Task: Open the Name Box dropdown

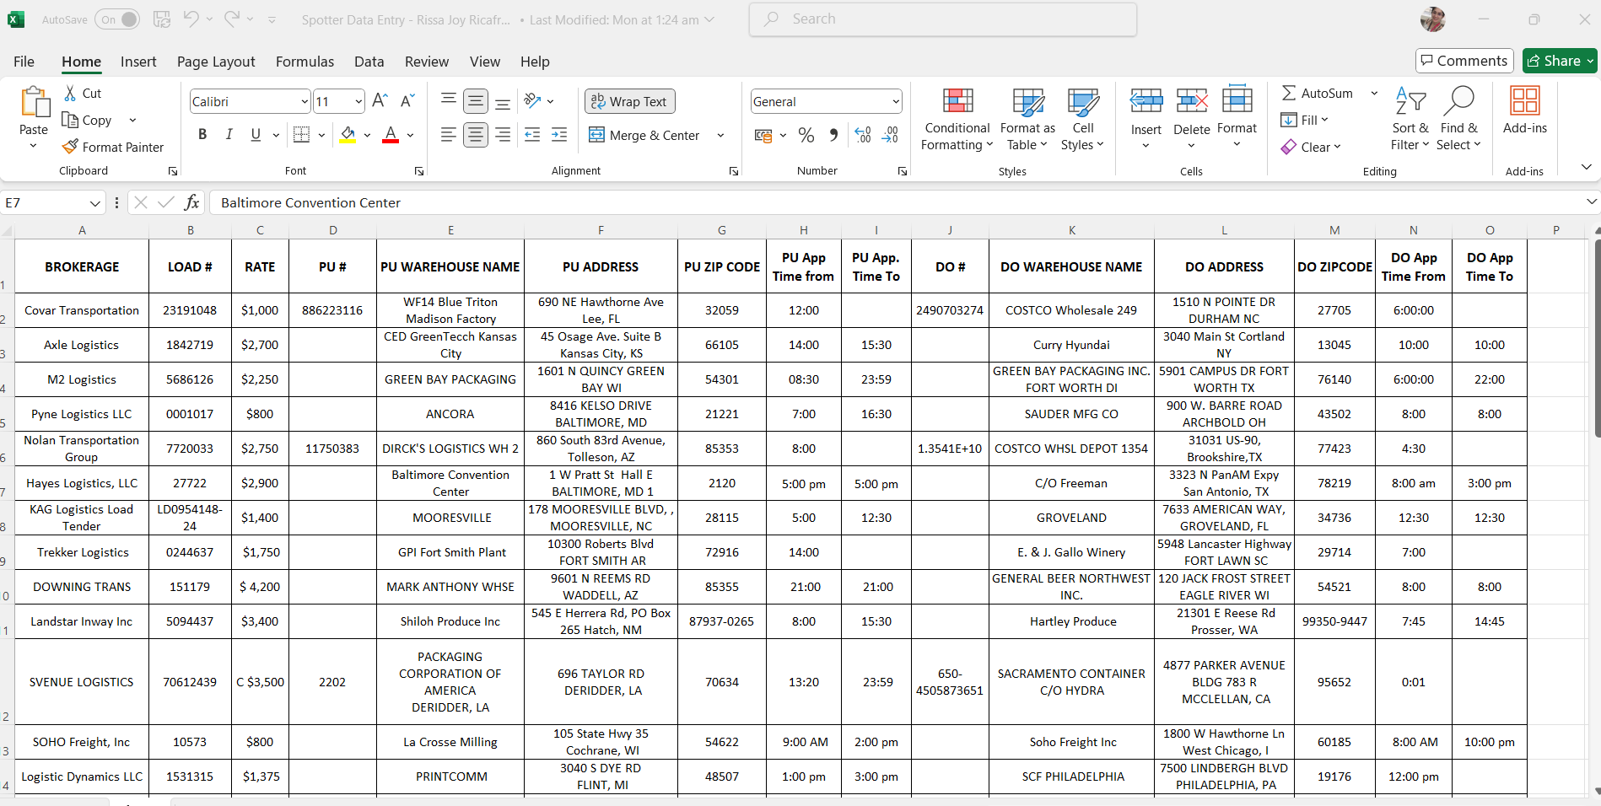Action: (94, 202)
